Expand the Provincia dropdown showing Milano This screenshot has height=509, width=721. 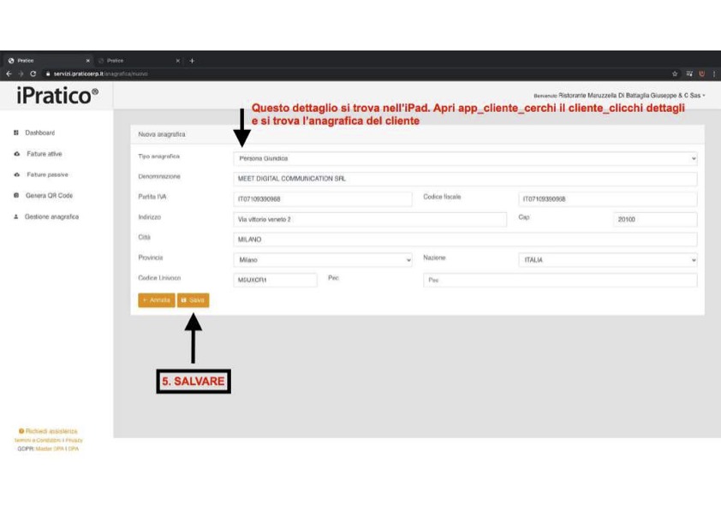(323, 259)
